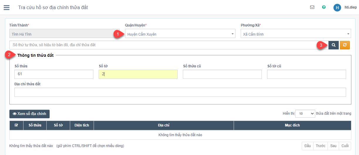Sort by Số thửa column header
The image size is (359, 155).
pyautogui.click(x=35, y=125)
